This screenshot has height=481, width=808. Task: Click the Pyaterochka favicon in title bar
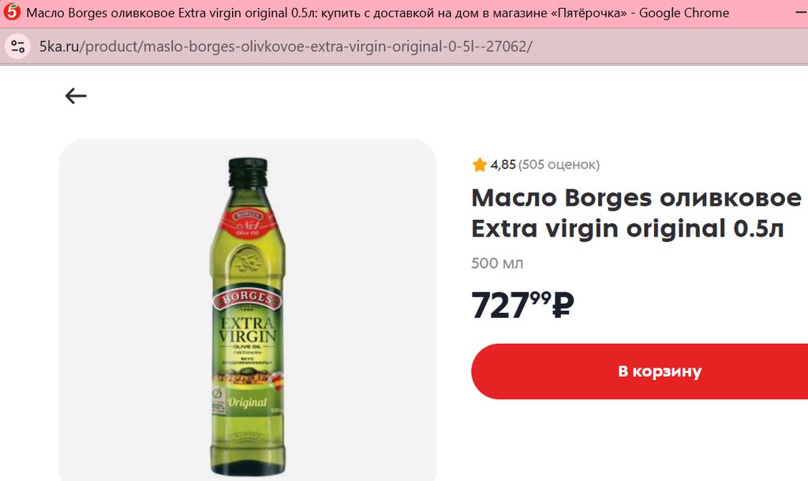(12, 12)
